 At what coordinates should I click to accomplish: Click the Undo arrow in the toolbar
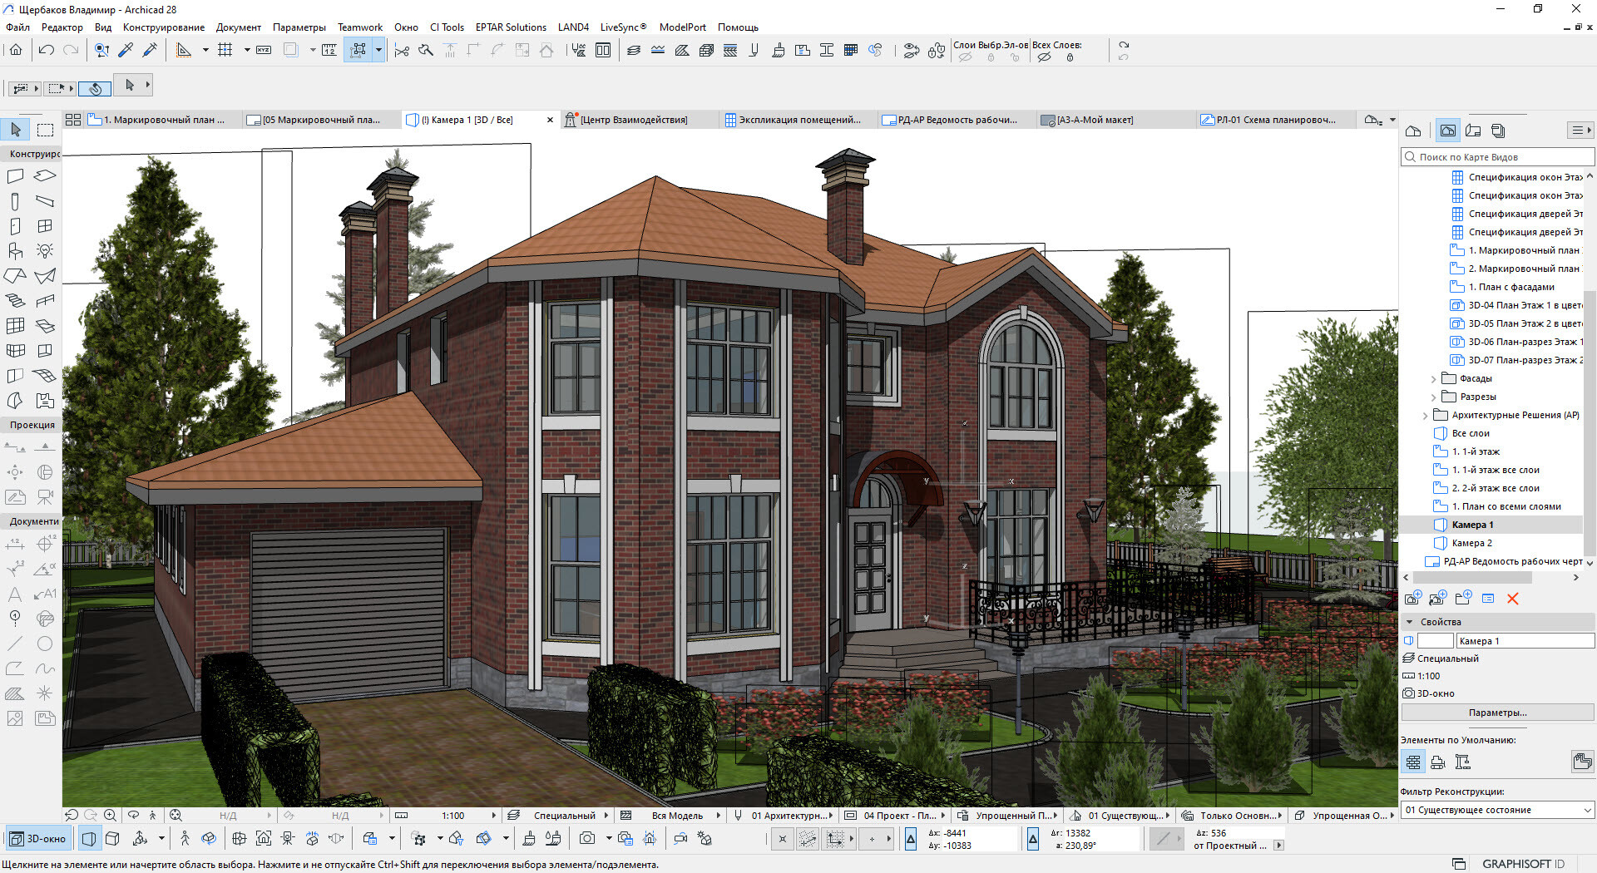point(47,51)
